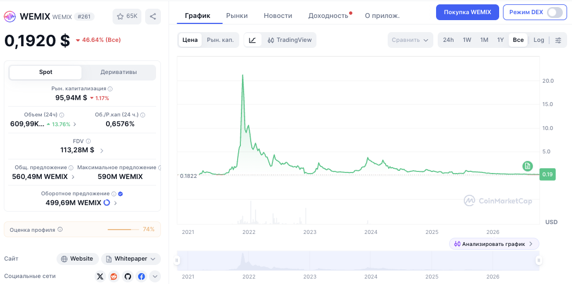Click the 95,94M $ market cap value
Image resolution: width=572 pixels, height=284 pixels.
click(x=71, y=97)
